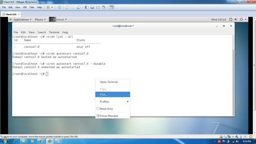256x144 pixels.
Task: Uncheck the Show Menubar checkbox
Action: pos(98,116)
